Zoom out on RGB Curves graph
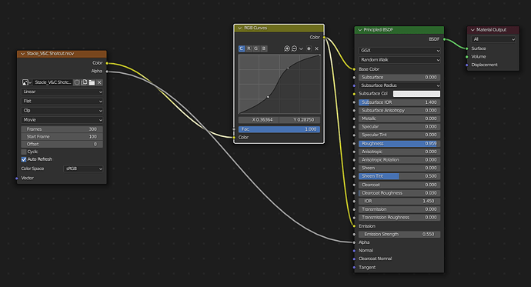Viewport: 531px width, 287px height. coord(294,48)
